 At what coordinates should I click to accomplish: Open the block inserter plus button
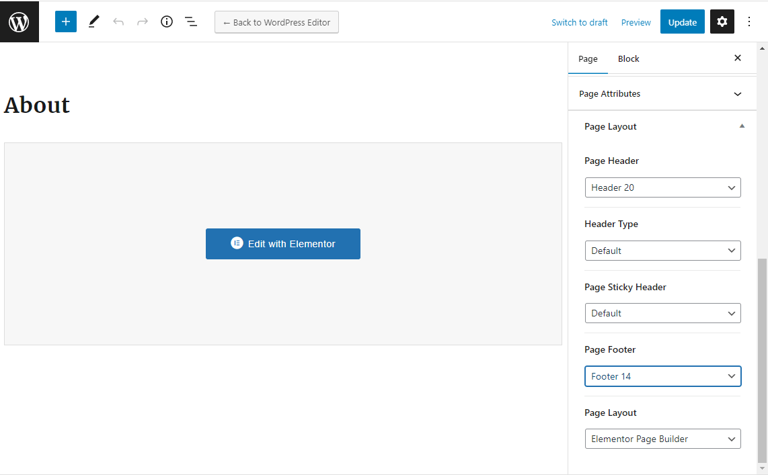tap(66, 21)
